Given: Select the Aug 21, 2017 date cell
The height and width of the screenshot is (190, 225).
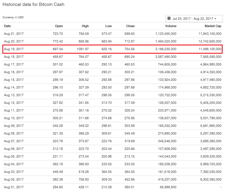Looking at the screenshot, I should point(14,34).
